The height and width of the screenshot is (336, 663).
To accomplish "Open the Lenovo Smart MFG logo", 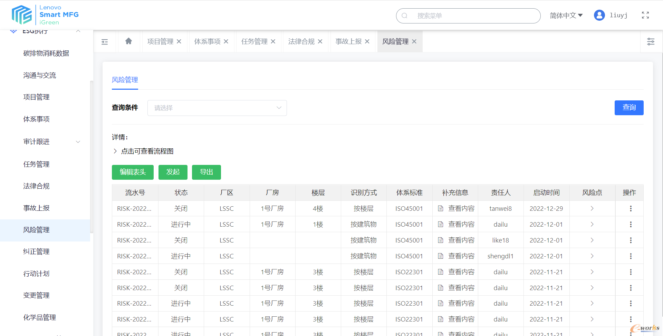I will point(45,15).
